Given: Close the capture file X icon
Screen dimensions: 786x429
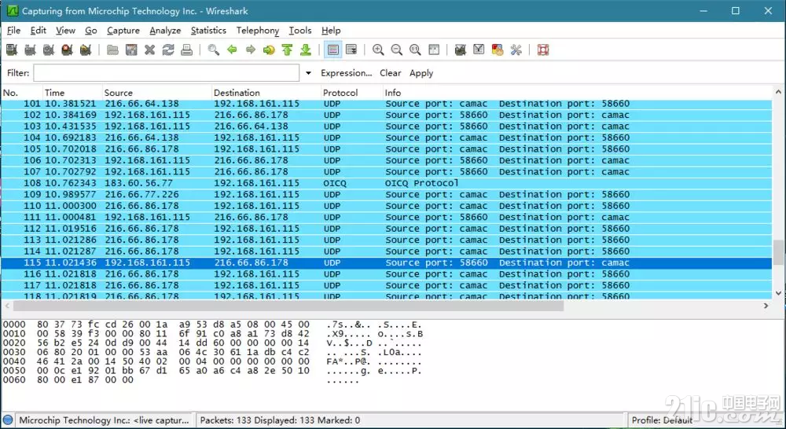Looking at the screenshot, I should point(149,49).
